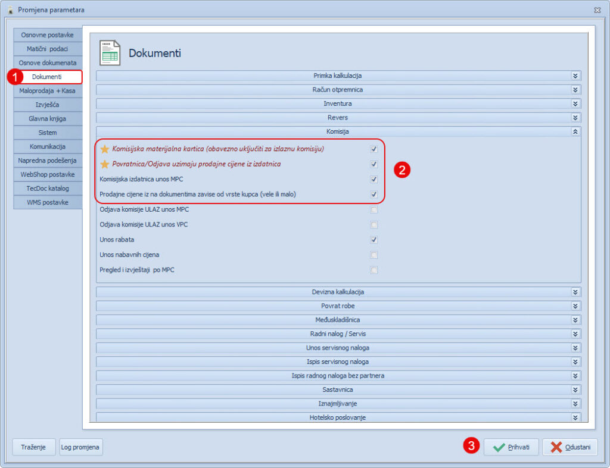Uncheck Komisijska izdatnica unos MPC
The image size is (610, 468).
click(374, 179)
